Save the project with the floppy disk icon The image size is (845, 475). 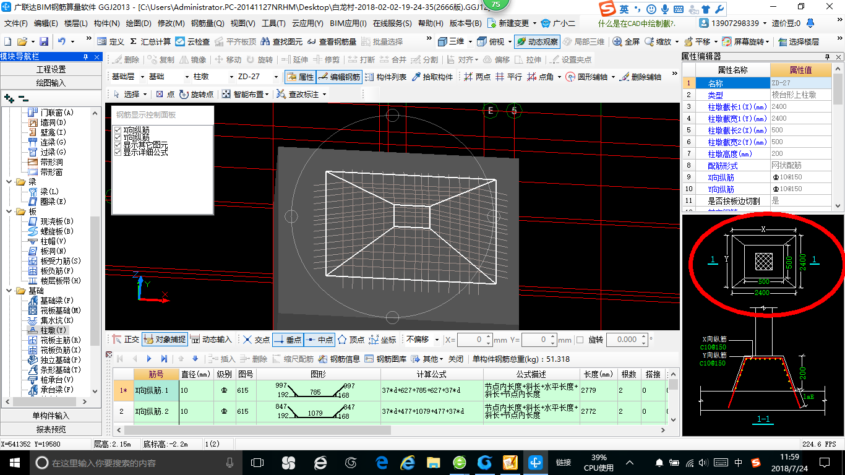(44, 41)
